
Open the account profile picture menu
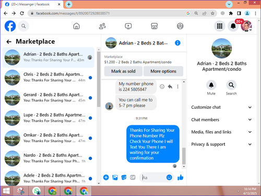246,26
